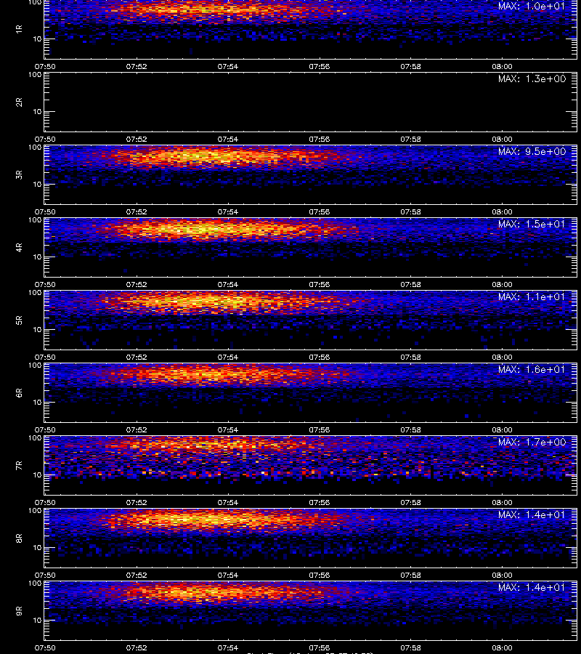Click the 1R panel axis label

[x=19, y=29]
